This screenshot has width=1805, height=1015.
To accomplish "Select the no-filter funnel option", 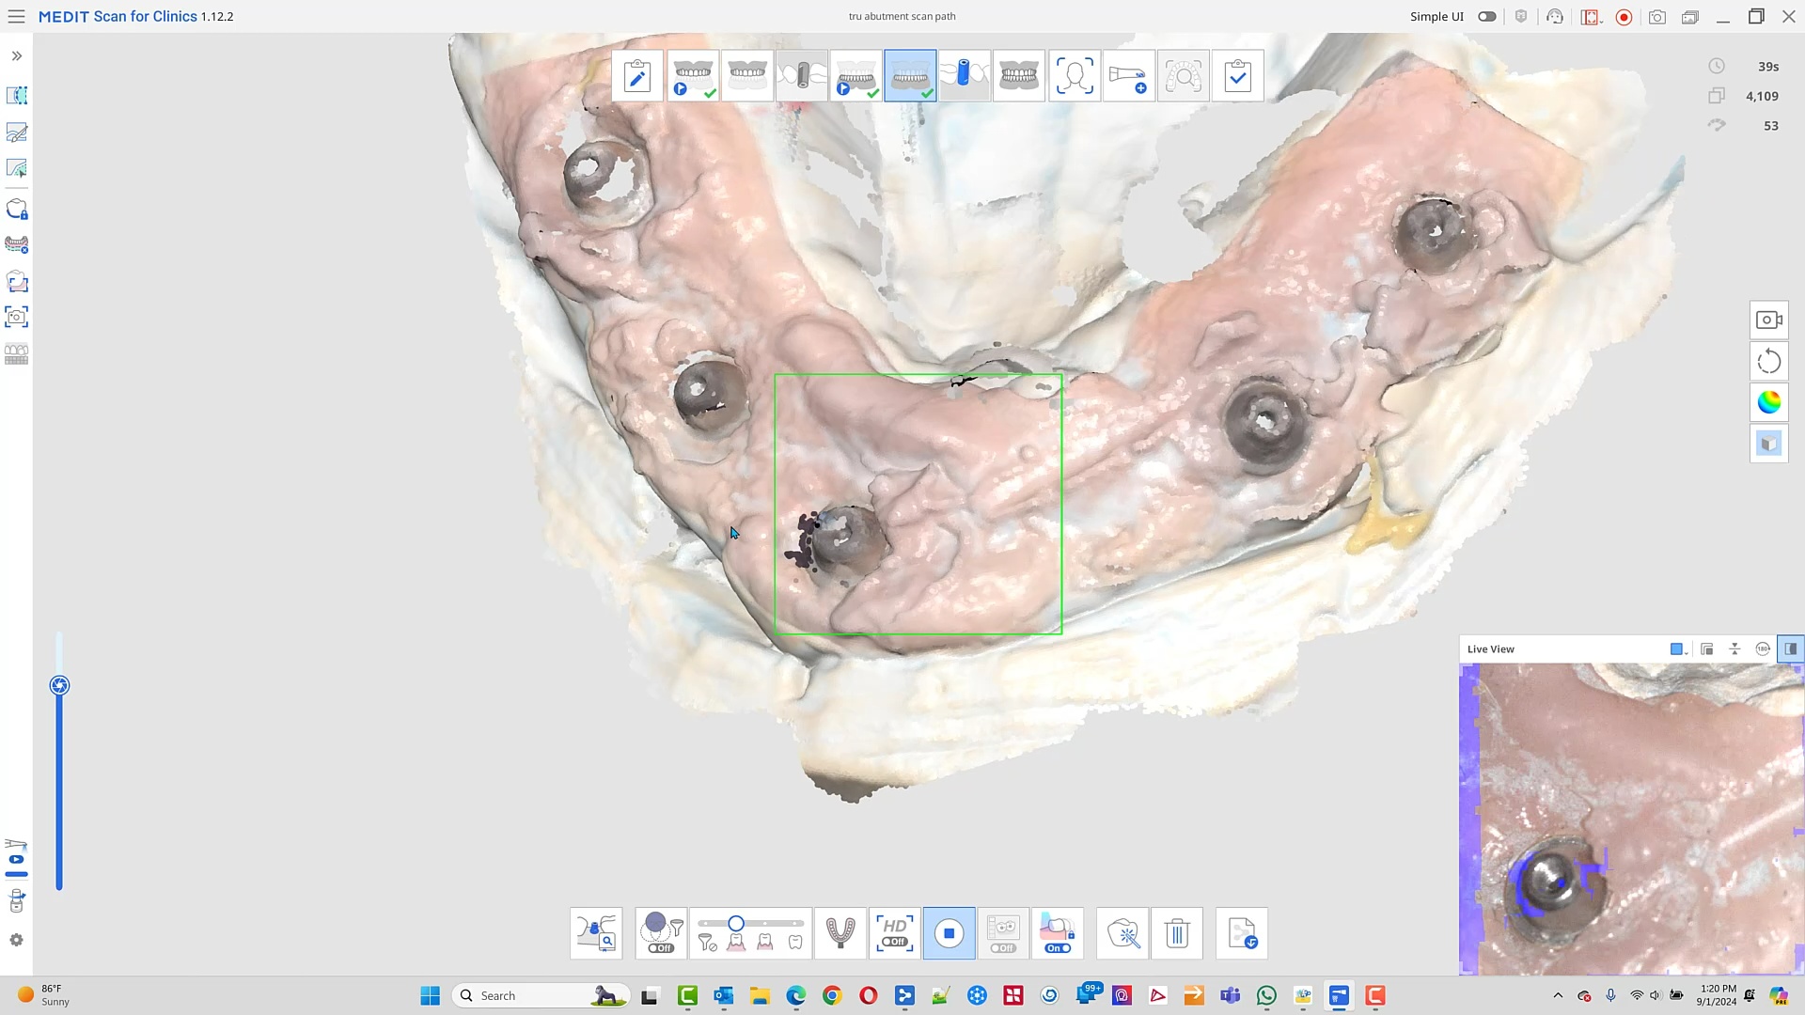I will click(707, 943).
